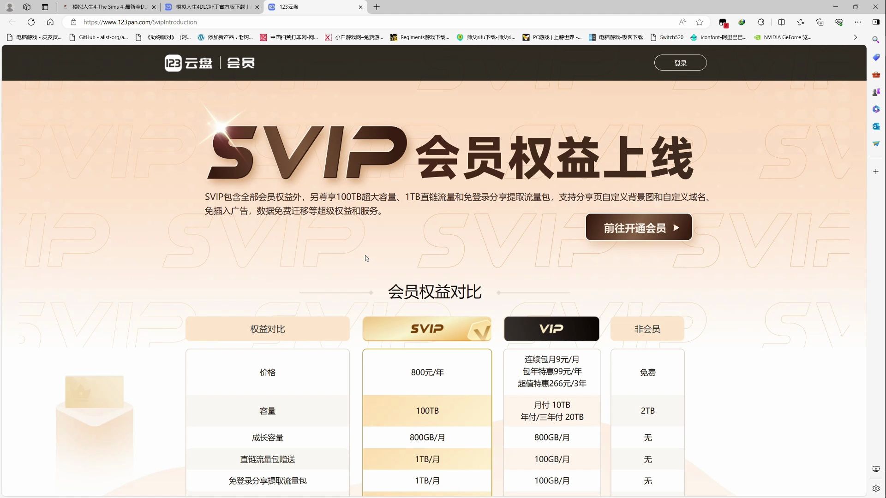Click the sidebar screenshot icon near bottom

tap(876, 469)
